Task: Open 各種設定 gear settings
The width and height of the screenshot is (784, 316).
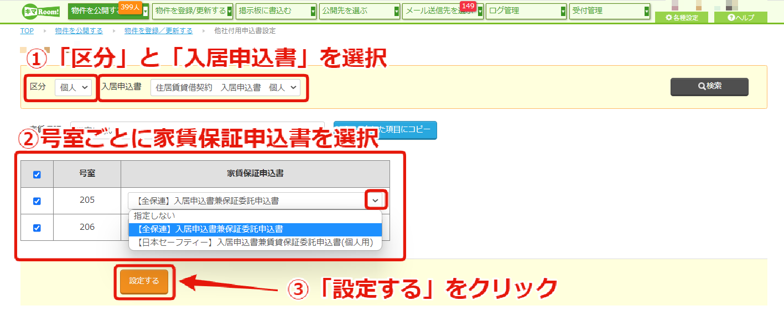Action: (682, 18)
